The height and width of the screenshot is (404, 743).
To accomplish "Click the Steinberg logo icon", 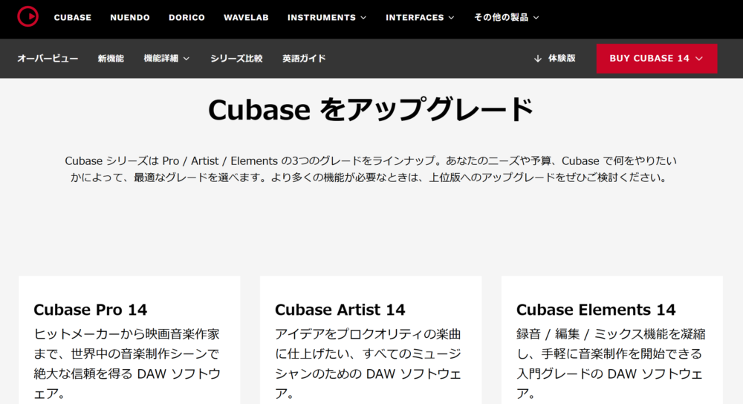I will (27, 16).
